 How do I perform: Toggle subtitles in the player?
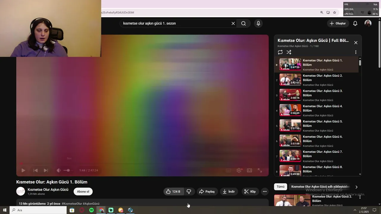tap(228, 170)
